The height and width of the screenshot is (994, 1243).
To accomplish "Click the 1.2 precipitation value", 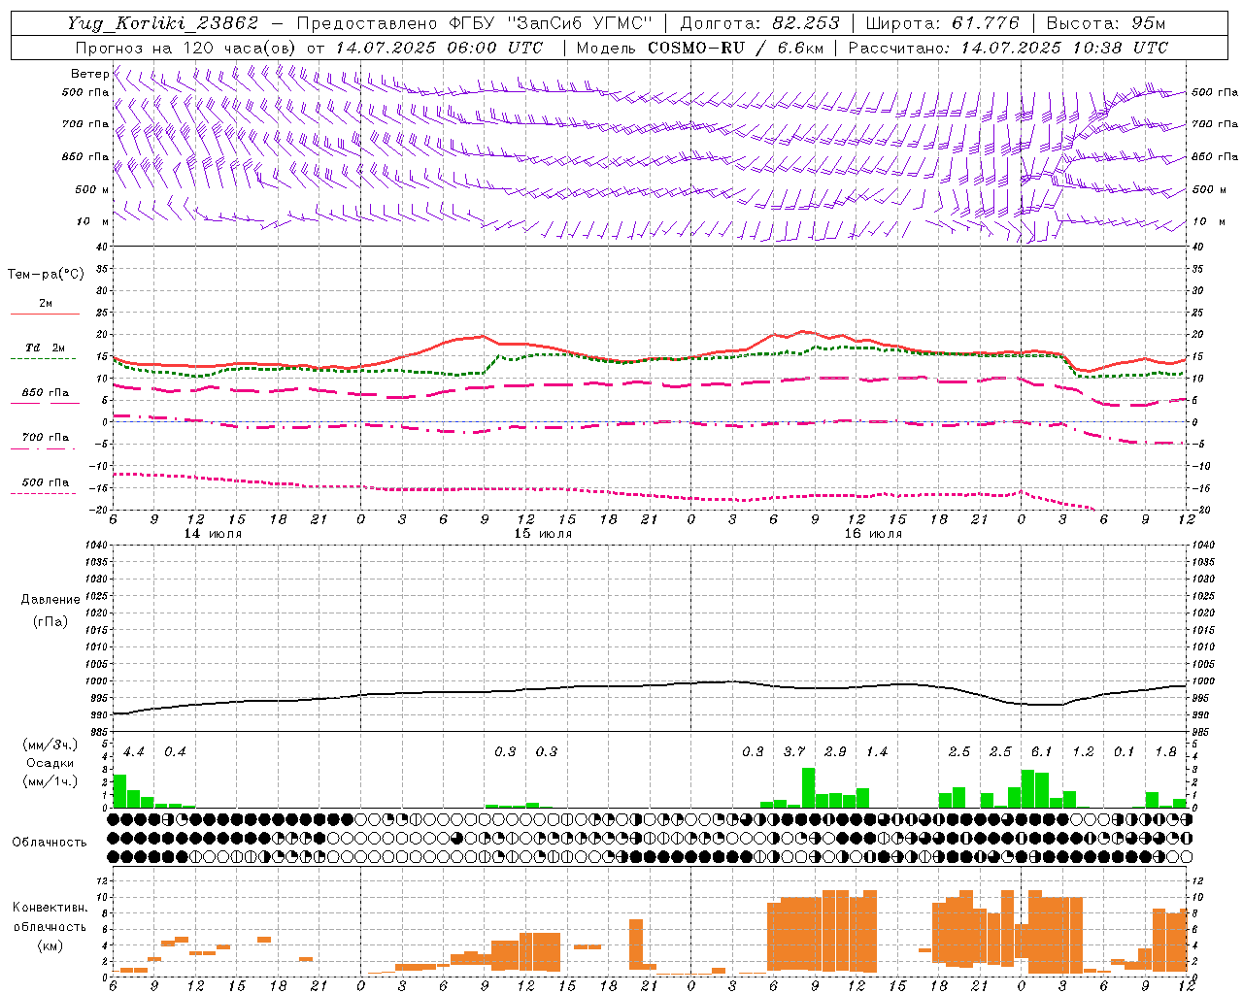I will click(x=1083, y=751).
